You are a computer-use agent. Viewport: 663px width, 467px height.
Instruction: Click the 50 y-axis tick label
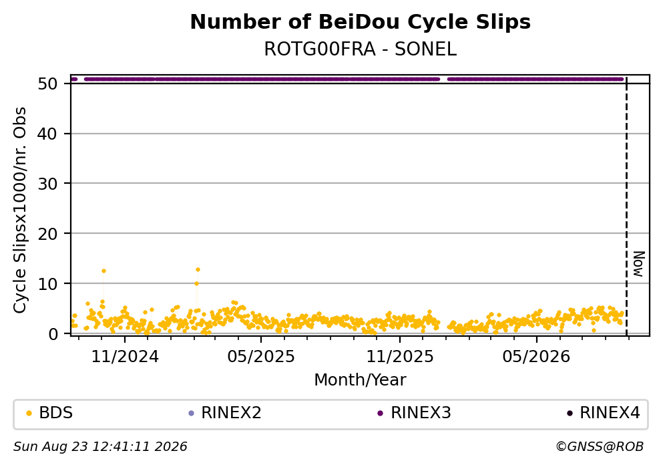click(47, 84)
